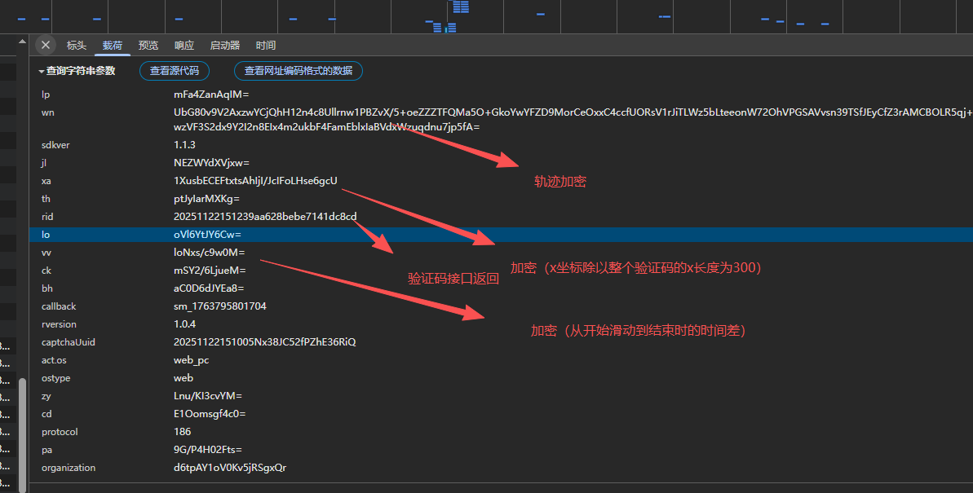Click the callback value sm_1763795801704
Image resolution: width=973 pixels, height=493 pixels.
(x=219, y=306)
